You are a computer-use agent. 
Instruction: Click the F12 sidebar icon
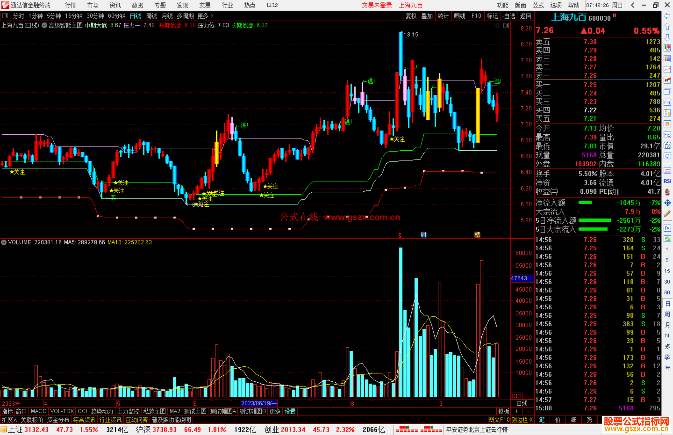pyautogui.click(x=667, y=135)
